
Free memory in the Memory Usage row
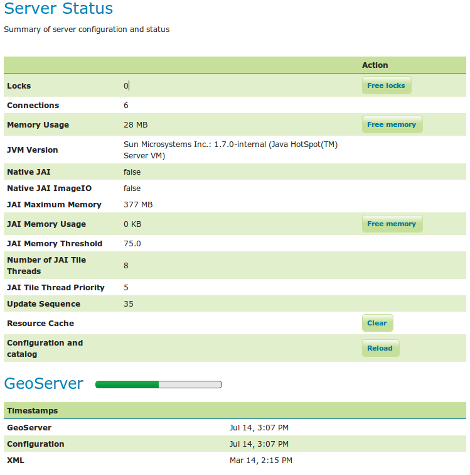392,124
